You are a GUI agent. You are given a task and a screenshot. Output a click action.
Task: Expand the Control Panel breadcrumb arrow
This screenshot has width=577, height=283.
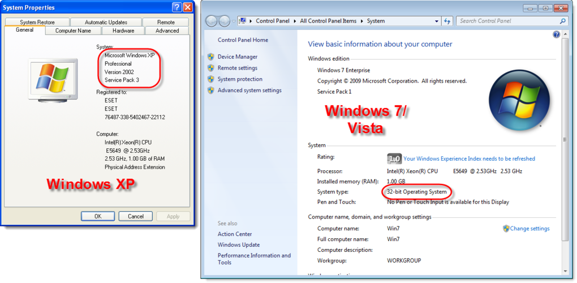click(295, 21)
